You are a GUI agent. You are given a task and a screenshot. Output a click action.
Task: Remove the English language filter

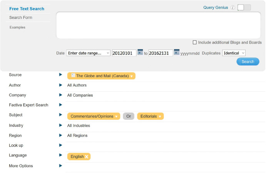point(87,157)
